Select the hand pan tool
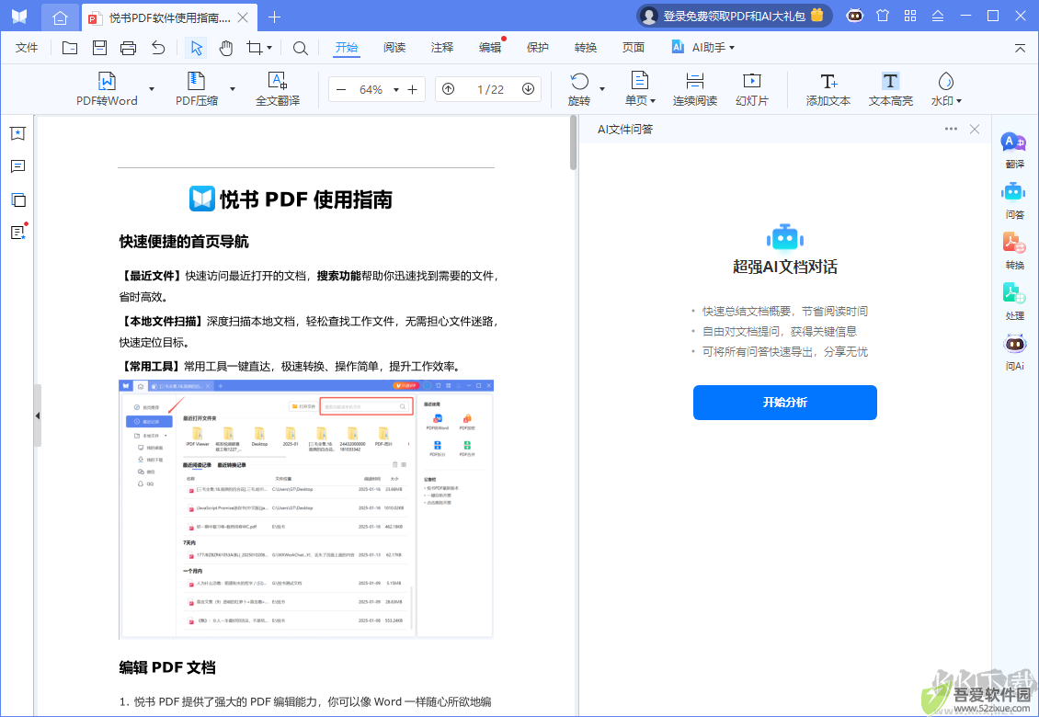The height and width of the screenshot is (717, 1039). (226, 48)
